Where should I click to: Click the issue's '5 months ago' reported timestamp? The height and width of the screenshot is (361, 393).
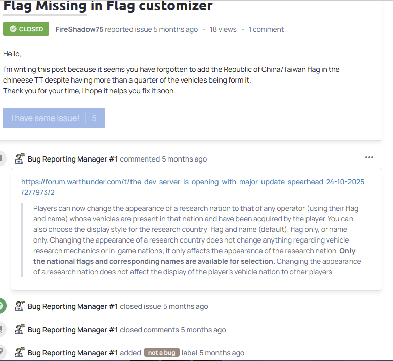[x=176, y=29]
